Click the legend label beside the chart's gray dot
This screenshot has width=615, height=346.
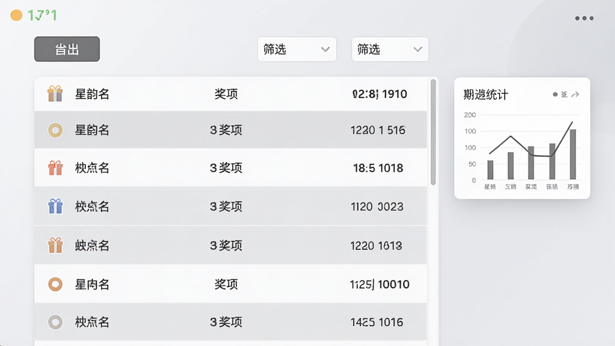coord(564,94)
